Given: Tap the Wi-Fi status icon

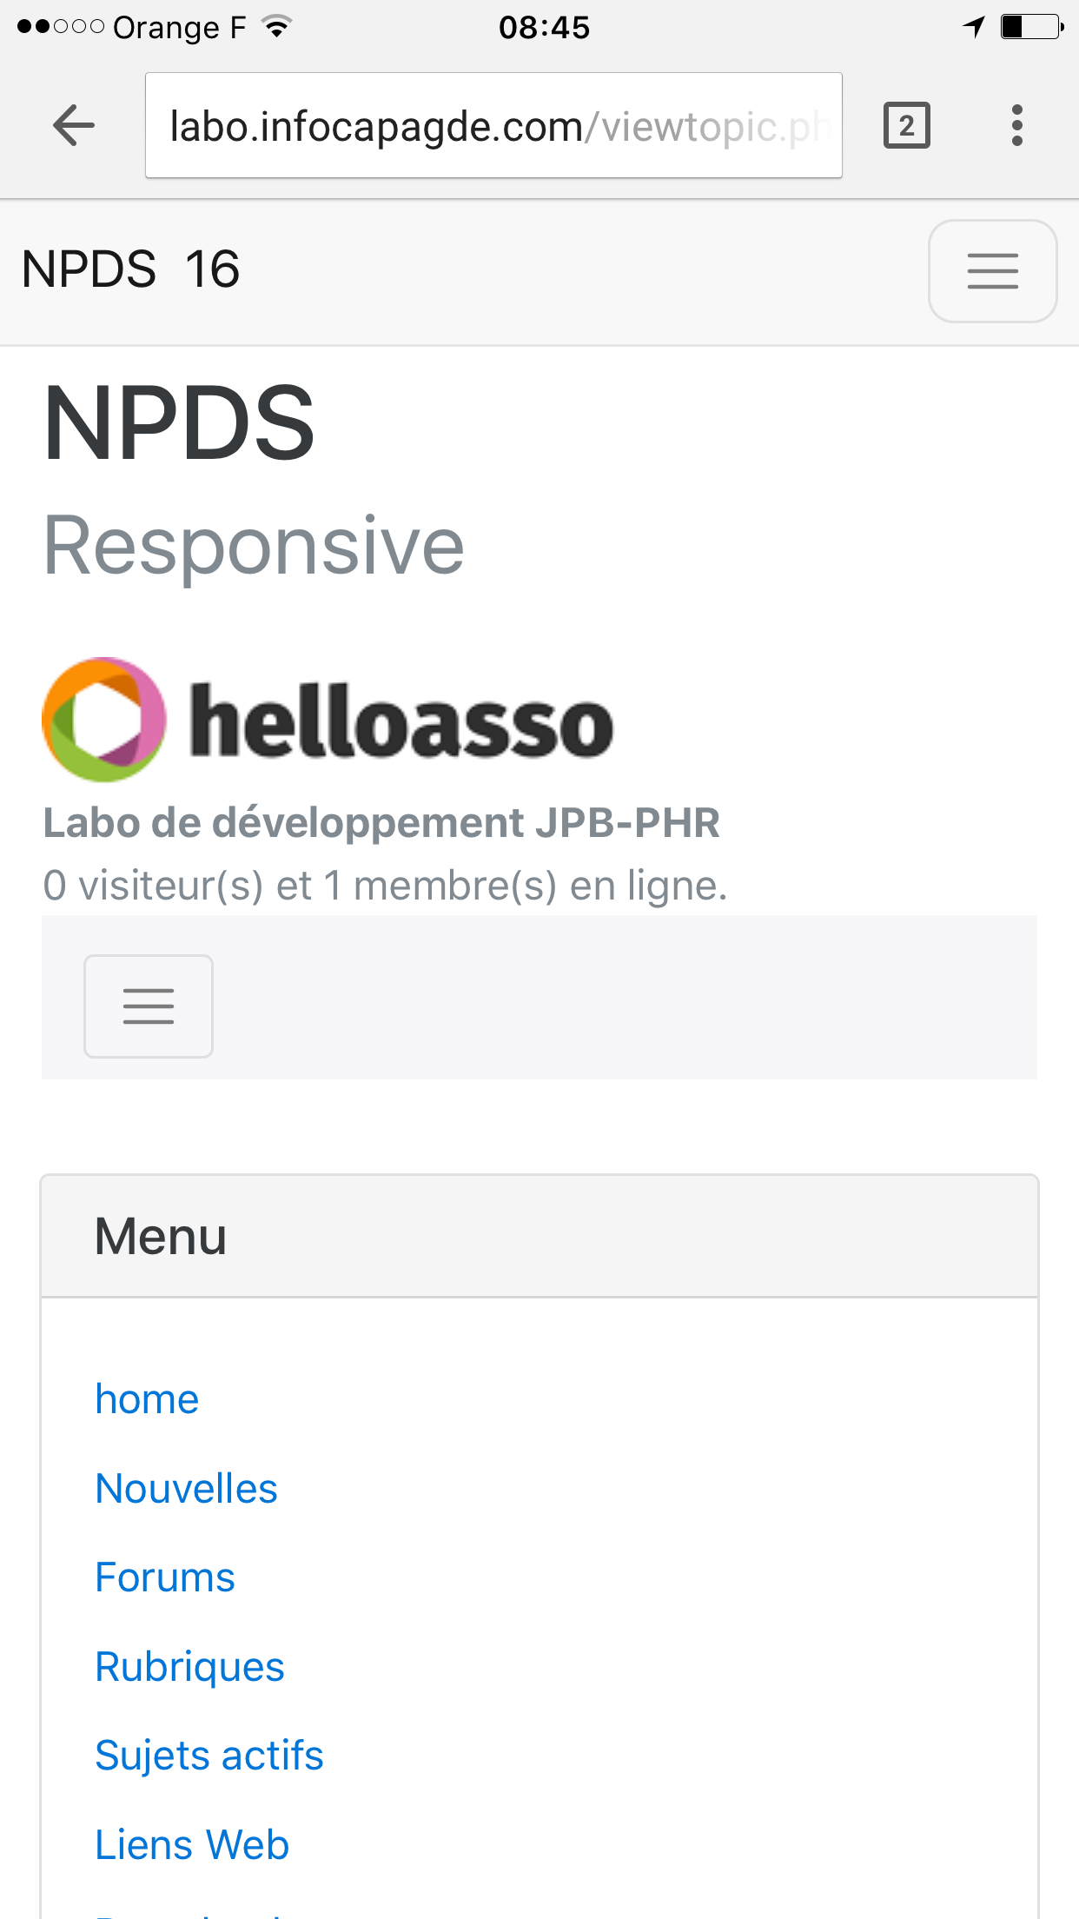Looking at the screenshot, I should pyautogui.click(x=277, y=27).
